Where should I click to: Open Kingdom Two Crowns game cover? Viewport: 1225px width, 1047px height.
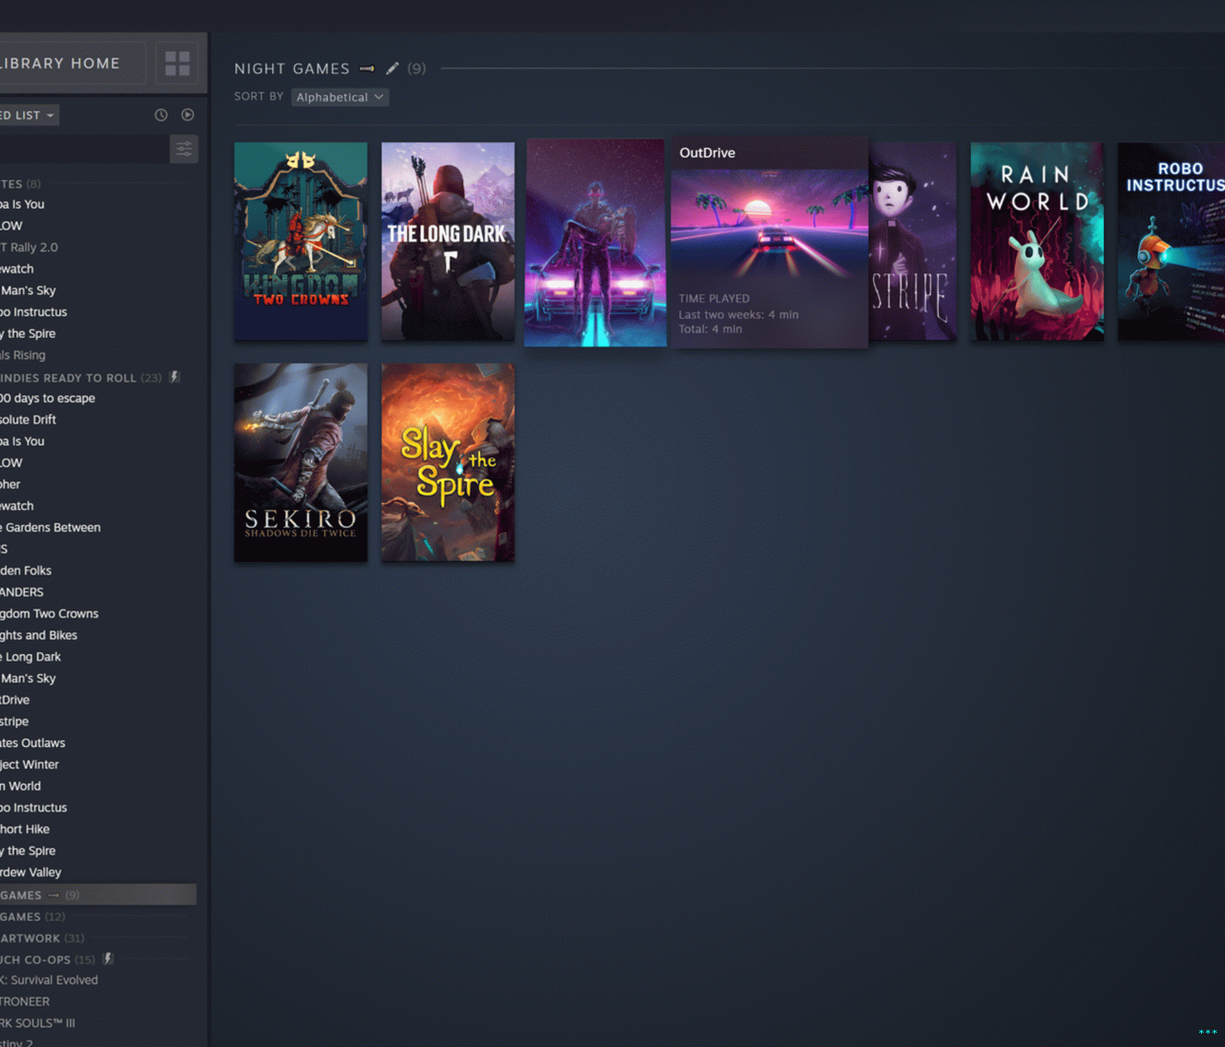pos(300,241)
